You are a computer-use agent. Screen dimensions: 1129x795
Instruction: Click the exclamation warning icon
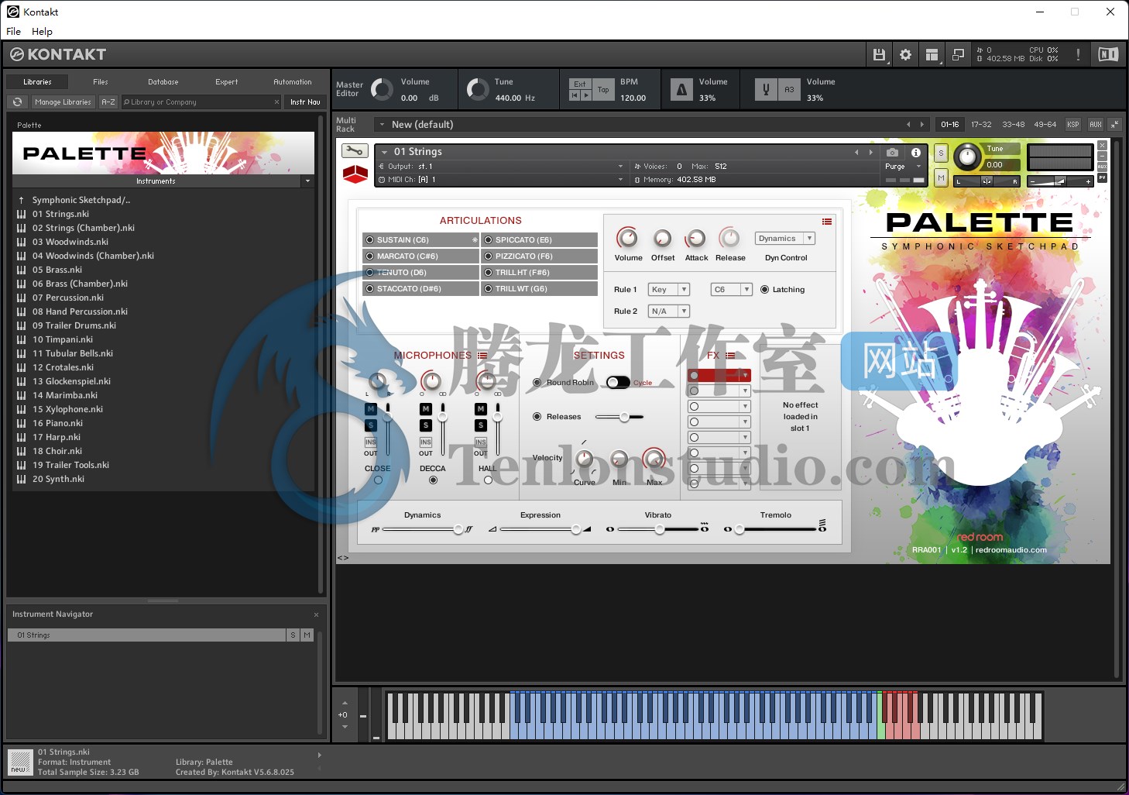tap(1078, 54)
